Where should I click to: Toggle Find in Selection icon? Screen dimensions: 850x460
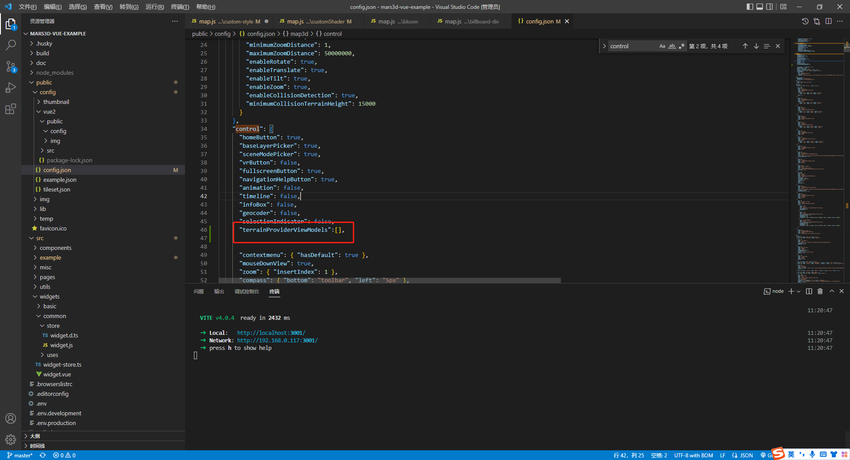pyautogui.click(x=767, y=46)
